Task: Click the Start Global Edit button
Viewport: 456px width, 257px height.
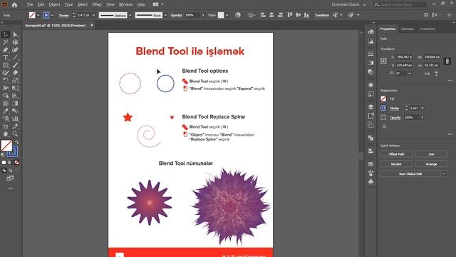Action: (410, 173)
